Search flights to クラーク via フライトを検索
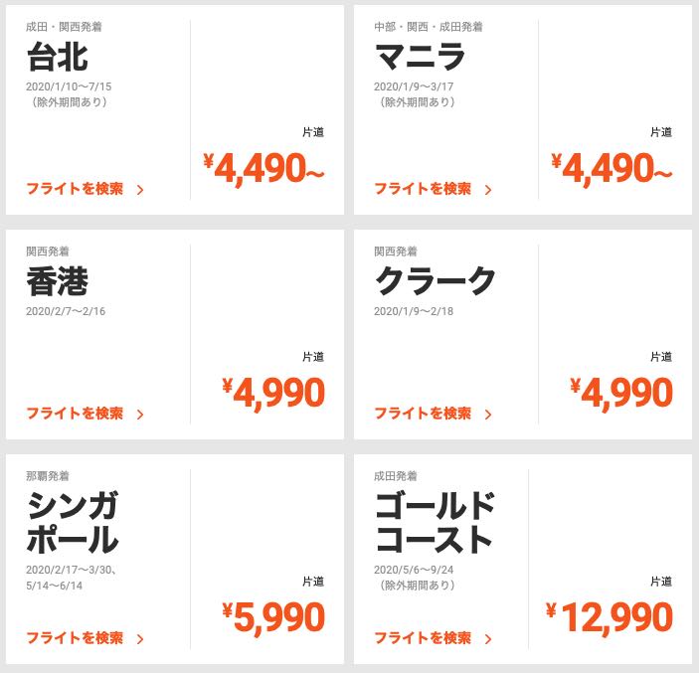This screenshot has height=673, width=699. click(x=423, y=414)
